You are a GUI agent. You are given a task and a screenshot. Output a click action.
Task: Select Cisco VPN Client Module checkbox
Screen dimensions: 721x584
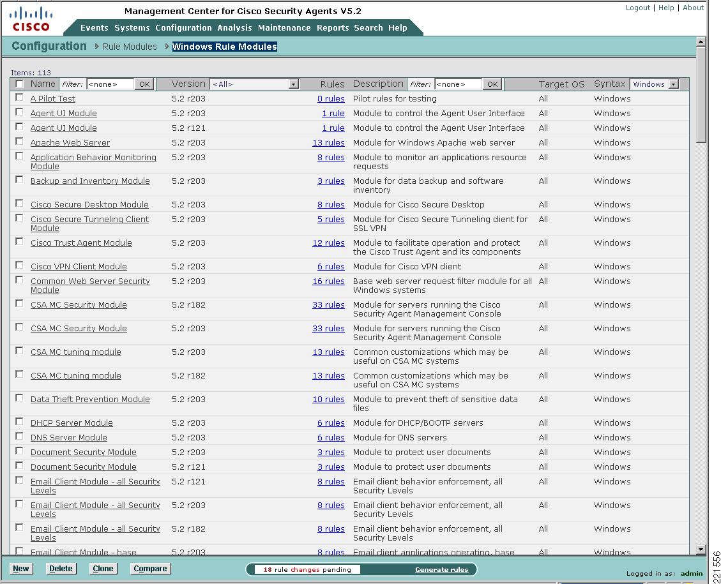19,266
